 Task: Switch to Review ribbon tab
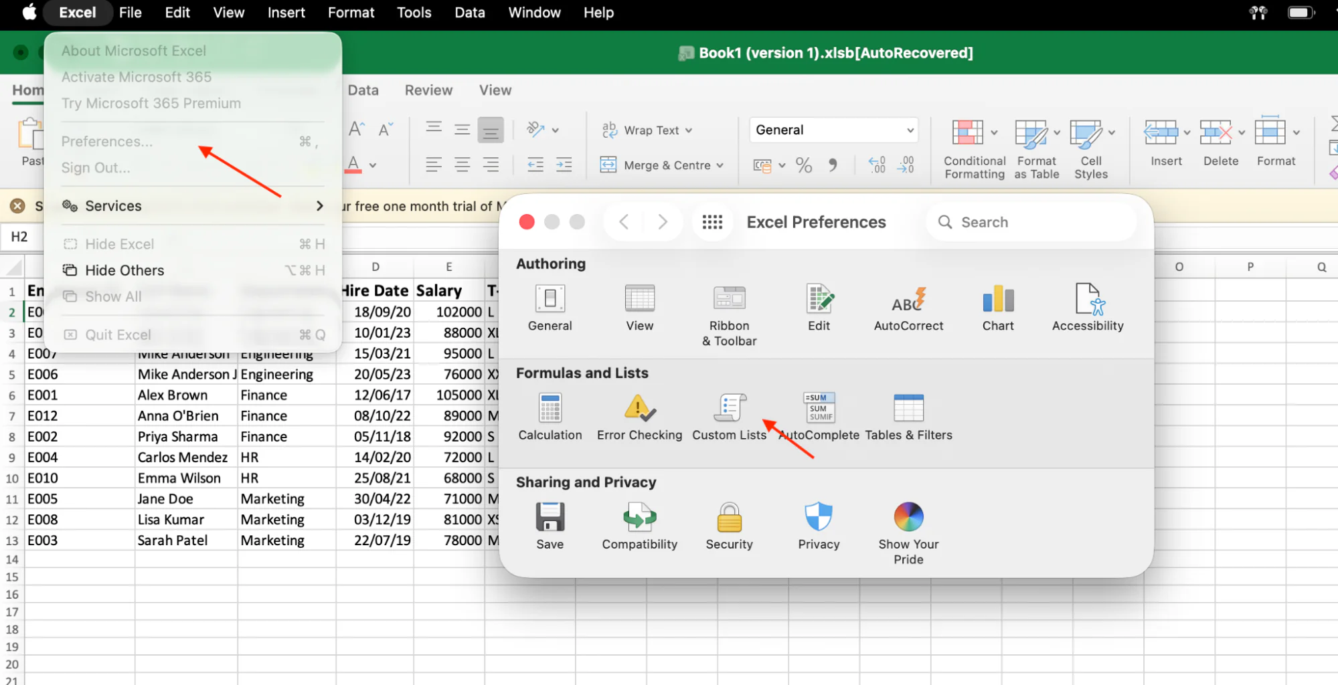click(x=428, y=90)
